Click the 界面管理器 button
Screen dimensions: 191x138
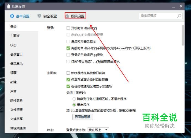click(83, 117)
